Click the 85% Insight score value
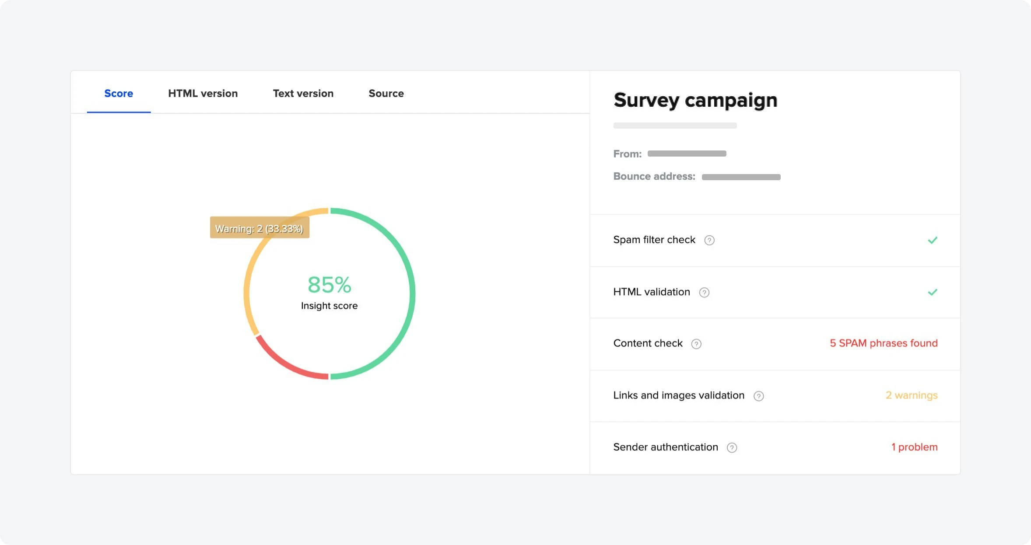The height and width of the screenshot is (545, 1031). click(329, 285)
